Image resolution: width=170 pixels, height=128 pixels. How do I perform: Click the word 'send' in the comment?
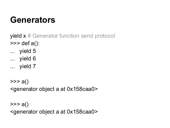pos(87,36)
